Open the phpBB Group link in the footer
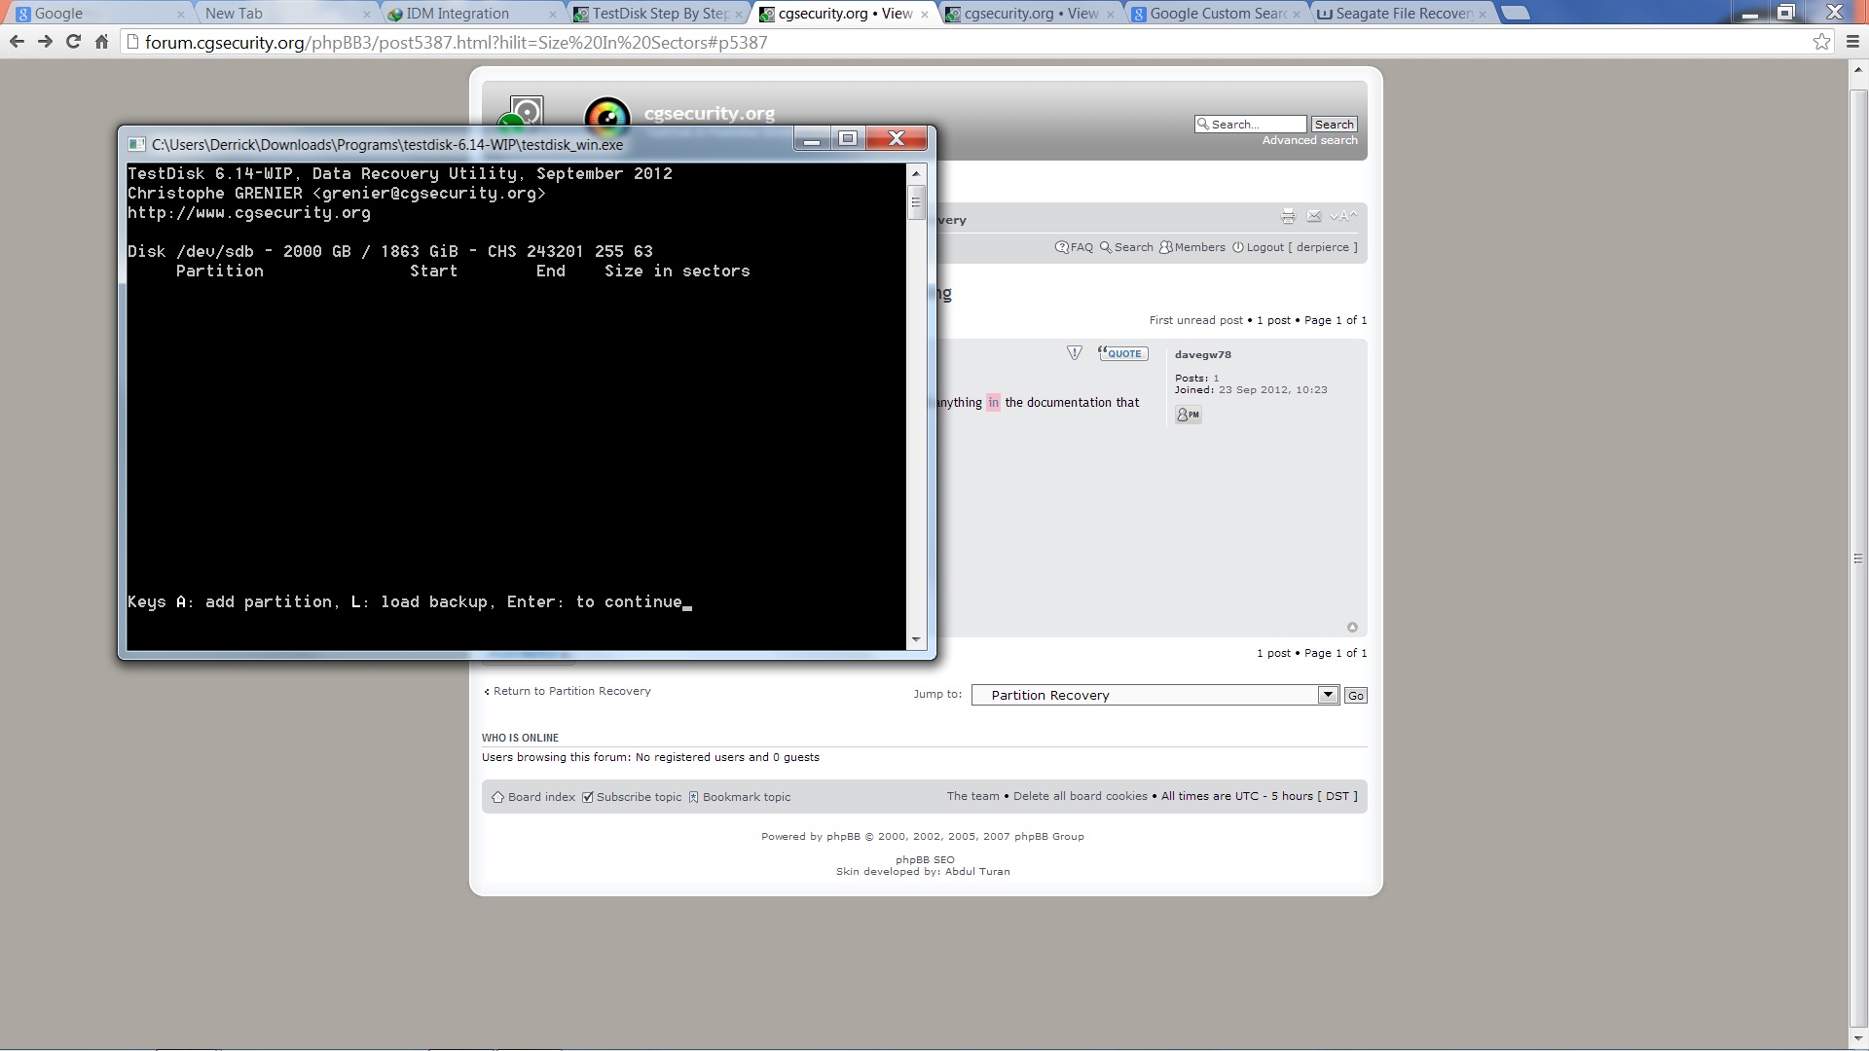Viewport: 1869px width, 1051px height. pyautogui.click(x=1048, y=837)
